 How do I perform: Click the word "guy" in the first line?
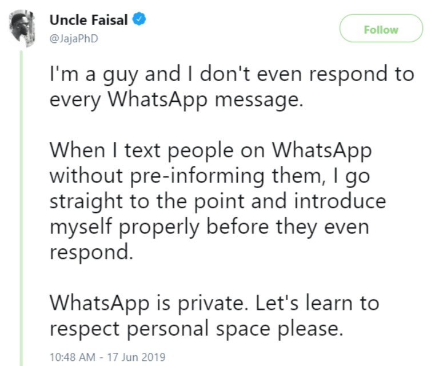click(x=121, y=75)
